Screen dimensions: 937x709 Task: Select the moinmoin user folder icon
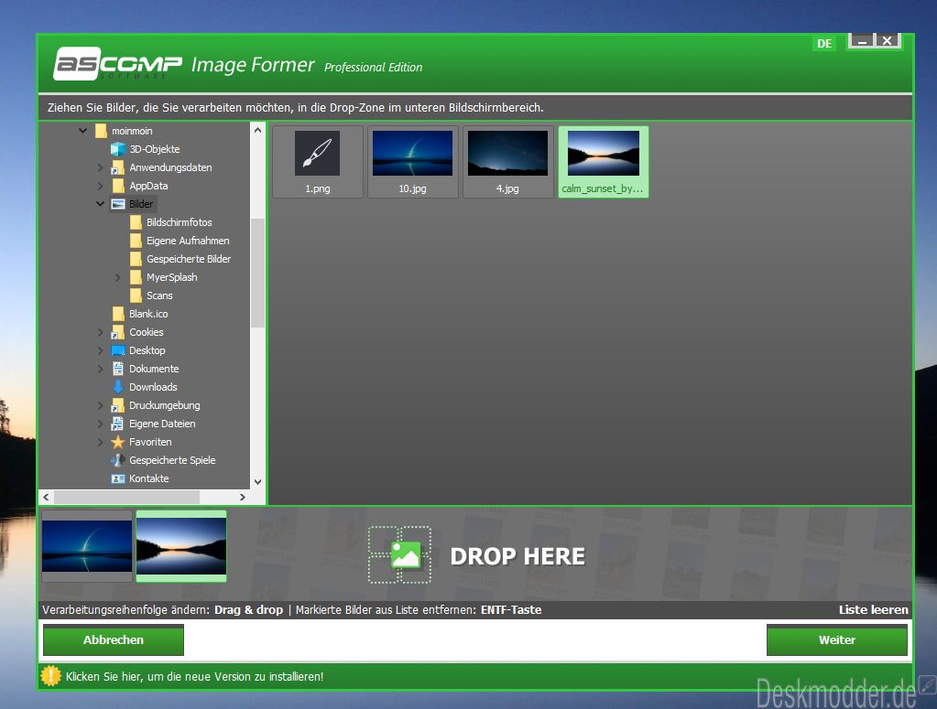tap(101, 131)
